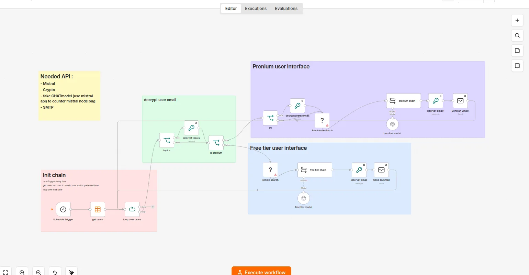Click the plus handle after loop over users
529x275 pixels.
click(x=153, y=207)
